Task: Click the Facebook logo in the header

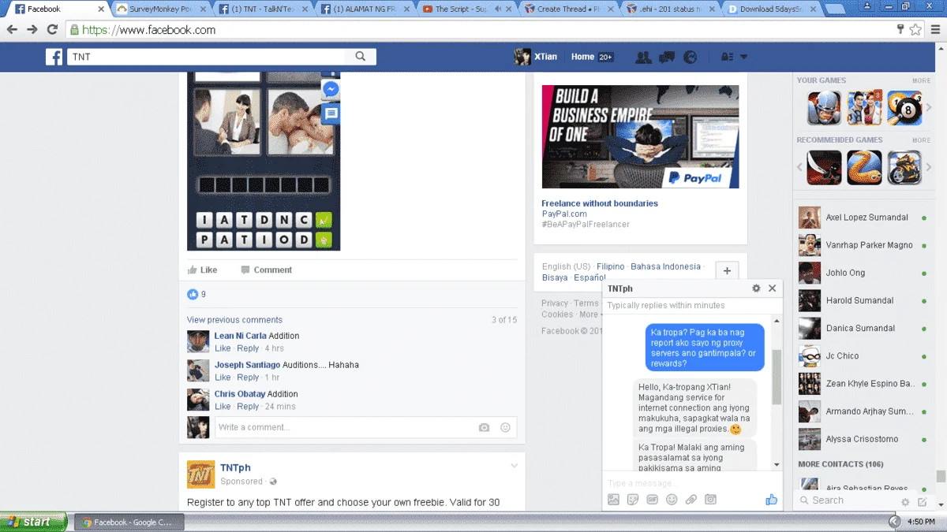Action: pos(54,57)
